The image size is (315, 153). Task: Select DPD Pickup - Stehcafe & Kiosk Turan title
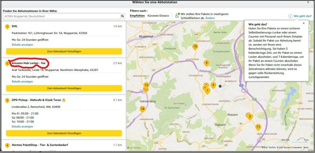36,100
